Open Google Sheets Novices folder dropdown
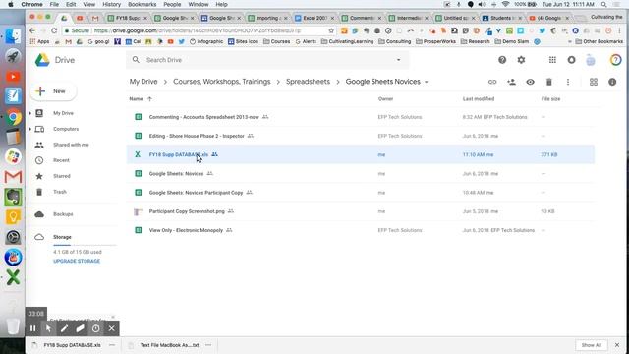 (426, 82)
